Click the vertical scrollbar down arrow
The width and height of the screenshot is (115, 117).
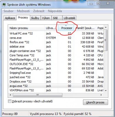point(106,91)
